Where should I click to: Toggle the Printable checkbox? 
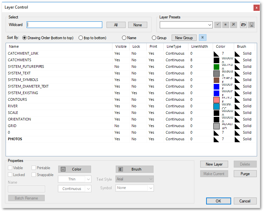coord(34,168)
